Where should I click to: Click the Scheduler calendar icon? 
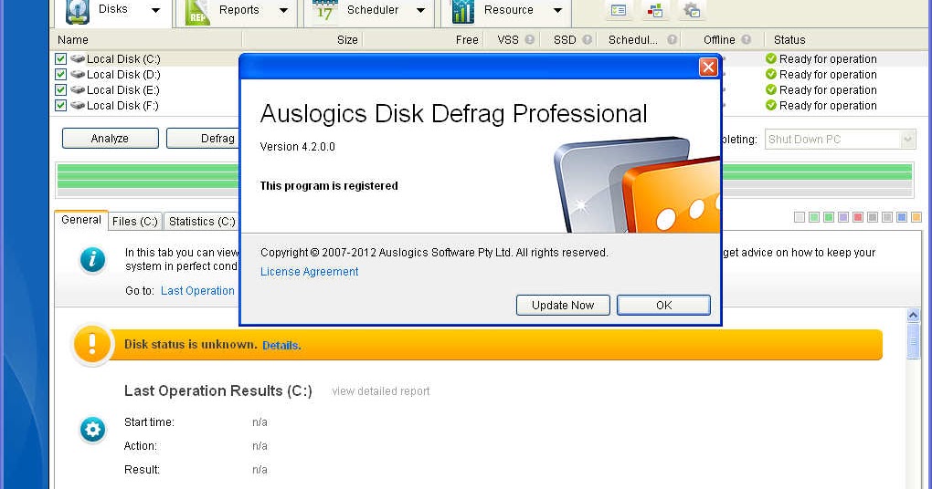[325, 11]
